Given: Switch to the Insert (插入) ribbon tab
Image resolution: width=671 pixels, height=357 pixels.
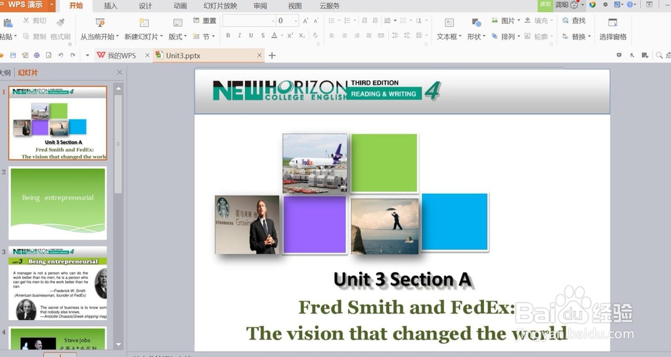Looking at the screenshot, I should 111,6.
